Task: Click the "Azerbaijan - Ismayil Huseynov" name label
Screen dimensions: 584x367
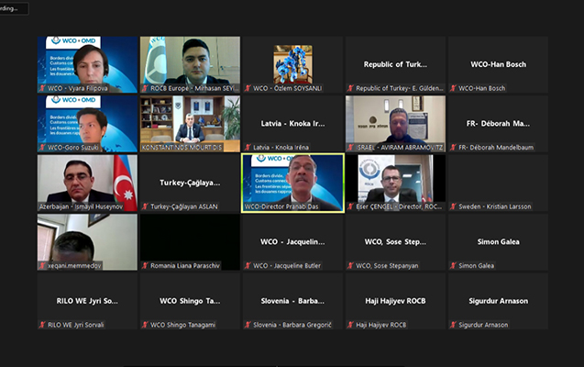Action: pyautogui.click(x=81, y=206)
